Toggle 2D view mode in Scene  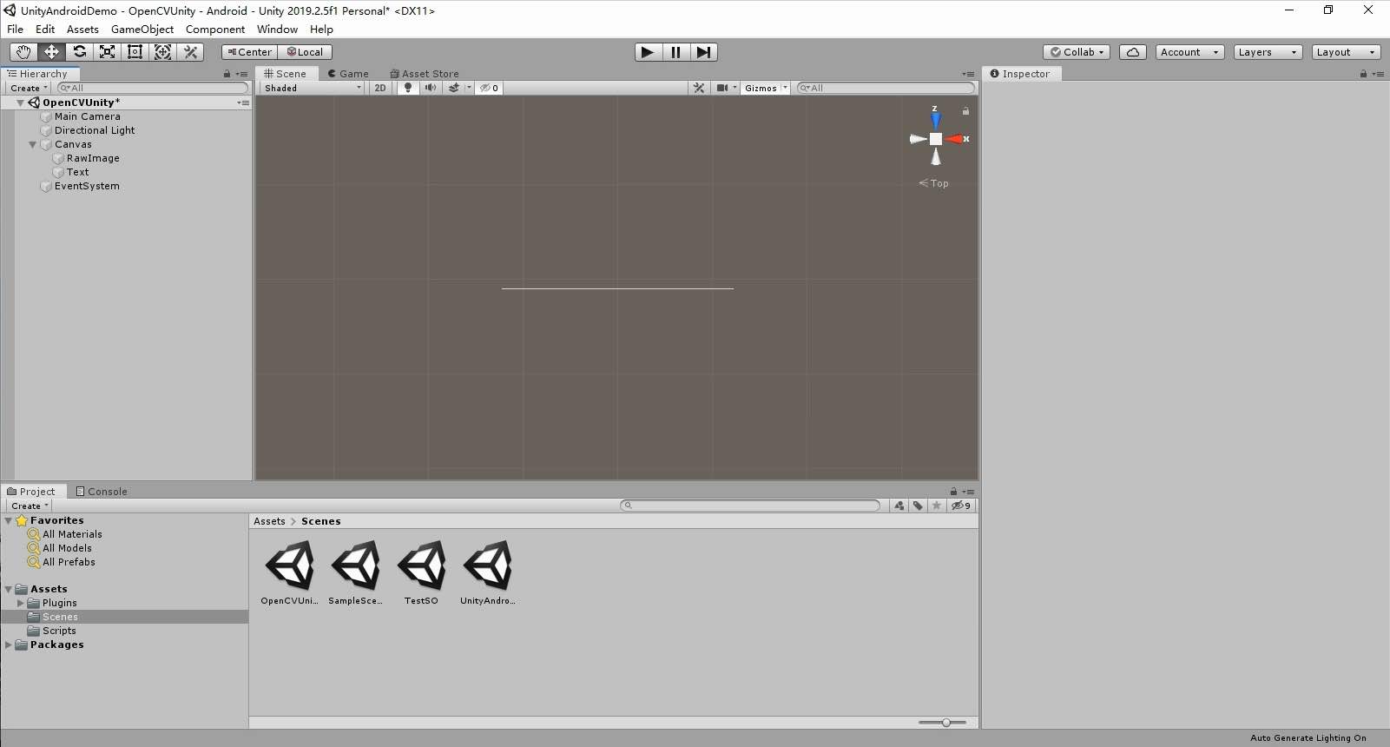380,88
